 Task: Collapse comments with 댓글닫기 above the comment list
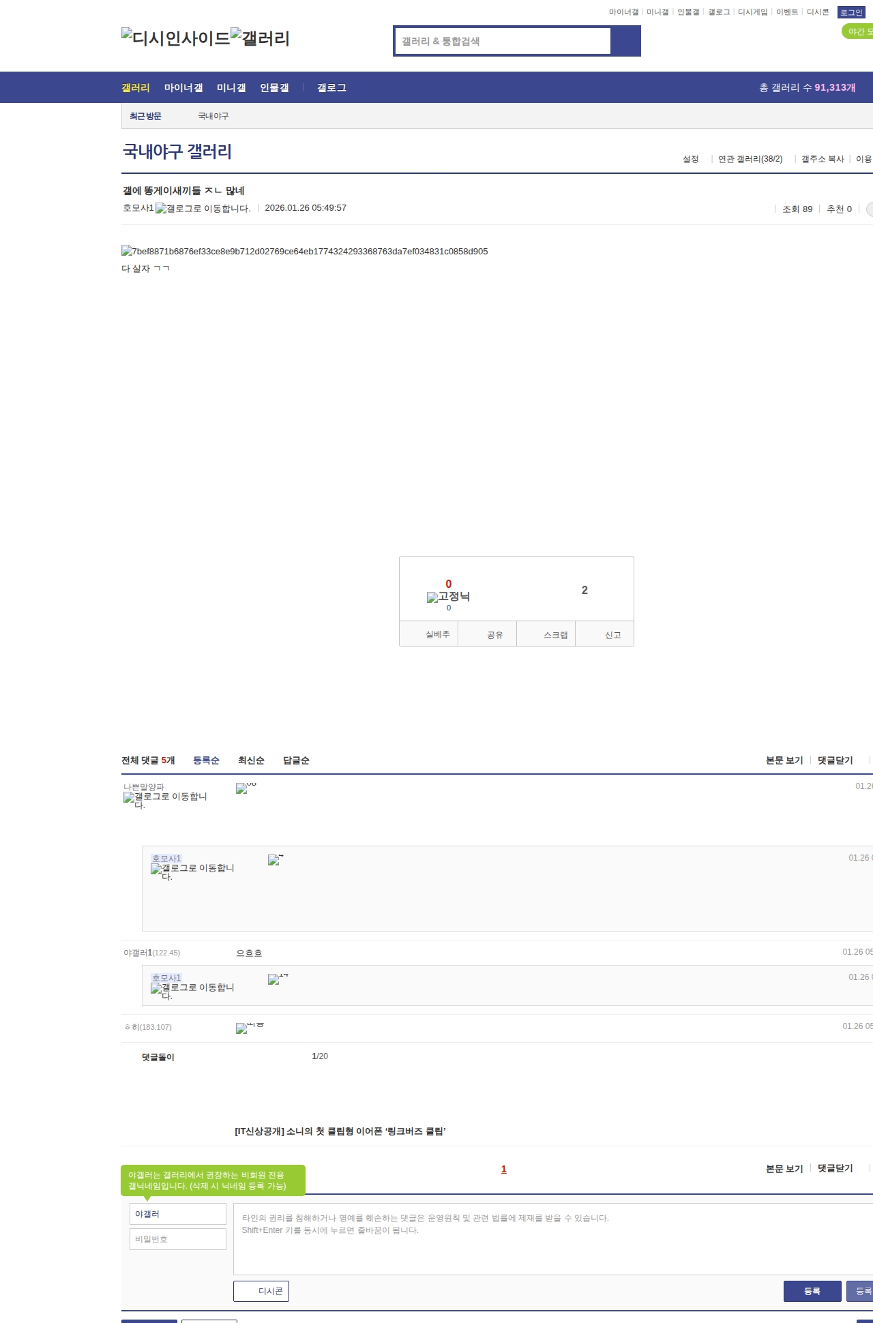[x=835, y=760]
